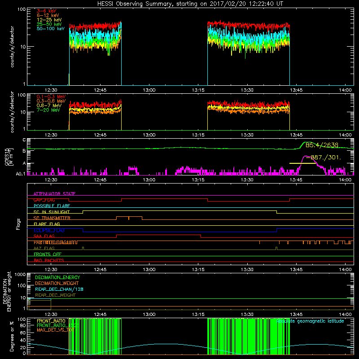
Task: Choose the POSSIBLE_FLARE flag label
Action: 52,206
